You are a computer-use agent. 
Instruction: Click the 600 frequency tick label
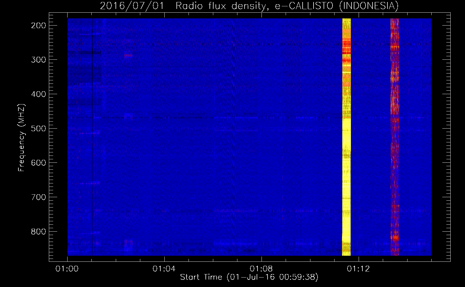[39, 163]
